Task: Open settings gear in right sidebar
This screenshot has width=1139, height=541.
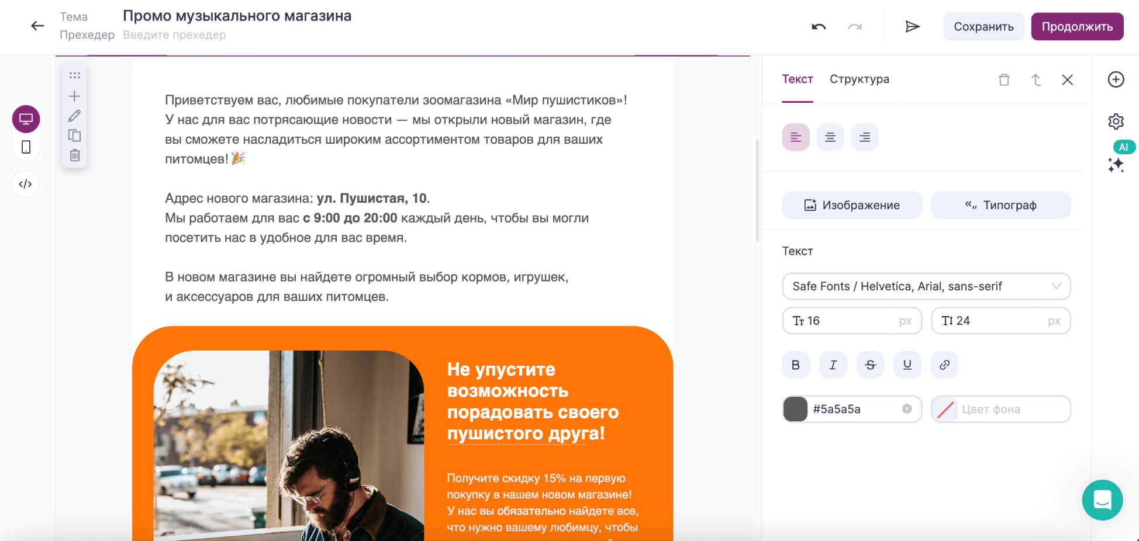Action: point(1116,122)
